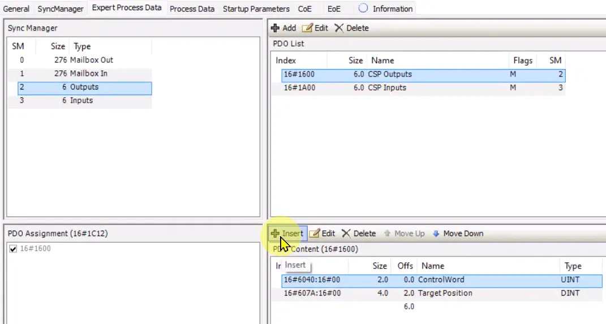The image size is (606, 324).
Task: Click the Insert plus icon for PDO Content
Action: [x=275, y=233]
